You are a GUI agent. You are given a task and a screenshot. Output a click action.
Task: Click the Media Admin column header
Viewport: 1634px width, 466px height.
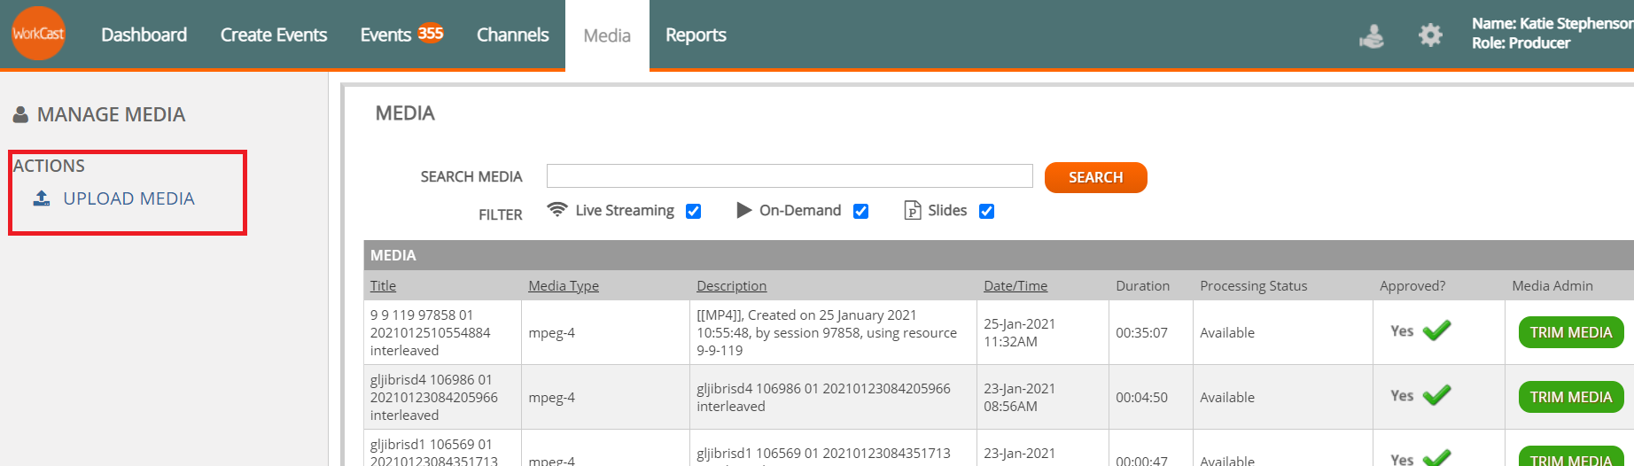pyautogui.click(x=1552, y=285)
